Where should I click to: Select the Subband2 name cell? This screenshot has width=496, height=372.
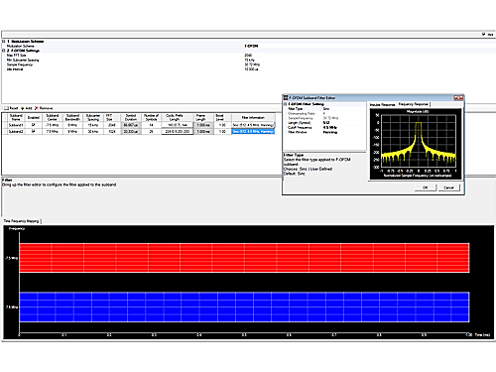16,131
